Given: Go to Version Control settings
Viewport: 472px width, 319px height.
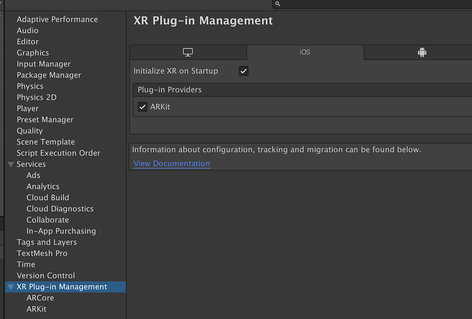Looking at the screenshot, I should pos(46,275).
